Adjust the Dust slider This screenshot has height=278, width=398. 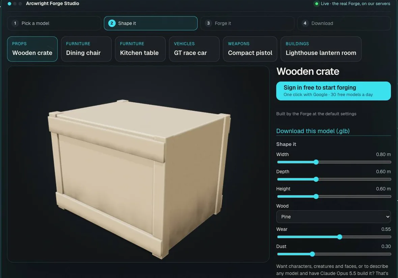(334, 254)
